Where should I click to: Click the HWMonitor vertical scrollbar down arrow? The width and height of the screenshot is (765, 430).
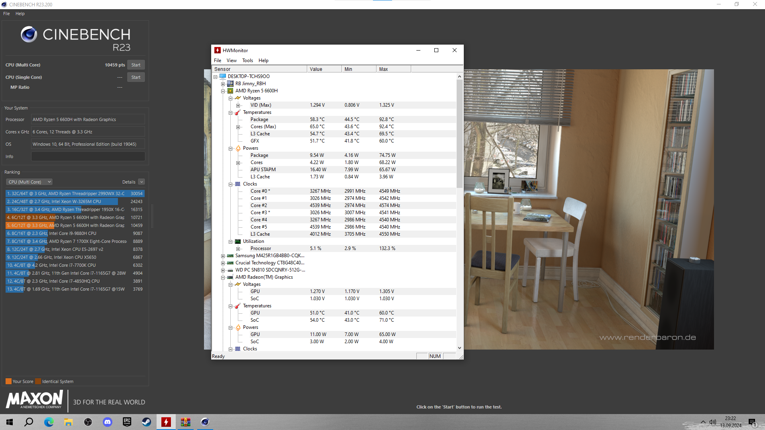pyautogui.click(x=459, y=348)
